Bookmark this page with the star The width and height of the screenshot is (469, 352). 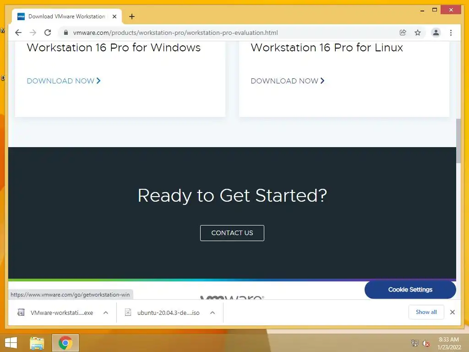(418, 33)
